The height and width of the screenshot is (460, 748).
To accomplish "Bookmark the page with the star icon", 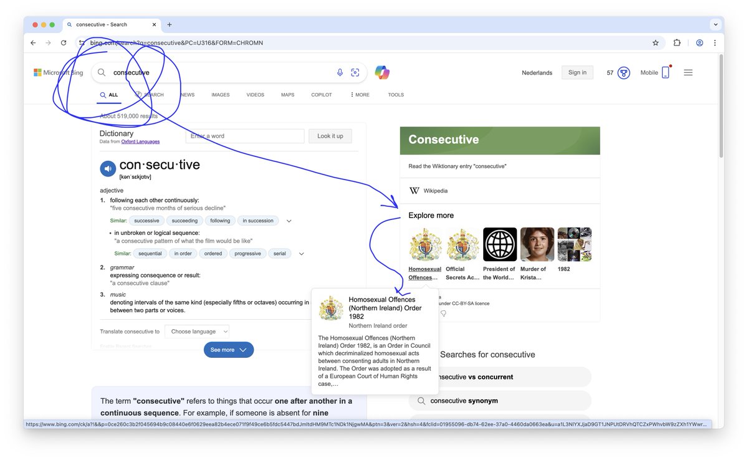I will [x=655, y=42].
